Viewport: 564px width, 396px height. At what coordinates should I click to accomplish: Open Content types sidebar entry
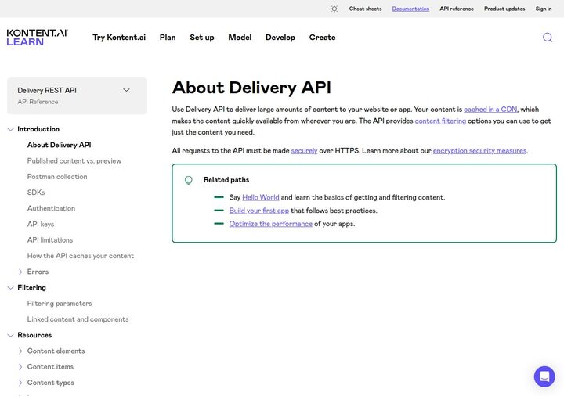point(50,383)
